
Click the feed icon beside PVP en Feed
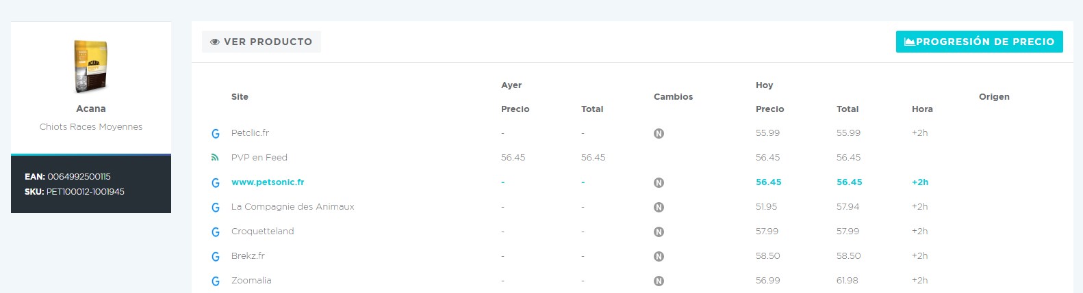click(x=215, y=158)
